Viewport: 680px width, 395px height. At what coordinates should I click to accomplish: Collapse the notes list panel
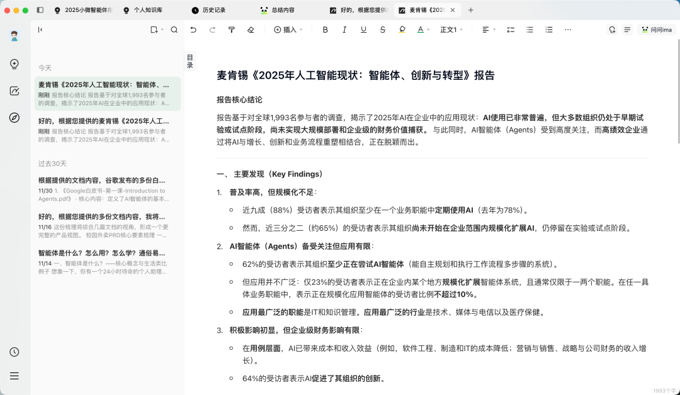(x=40, y=30)
